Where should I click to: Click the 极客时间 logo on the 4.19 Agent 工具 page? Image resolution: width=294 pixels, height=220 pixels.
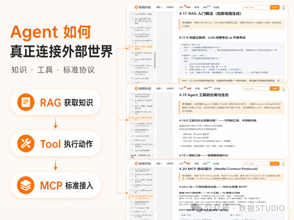143,89
